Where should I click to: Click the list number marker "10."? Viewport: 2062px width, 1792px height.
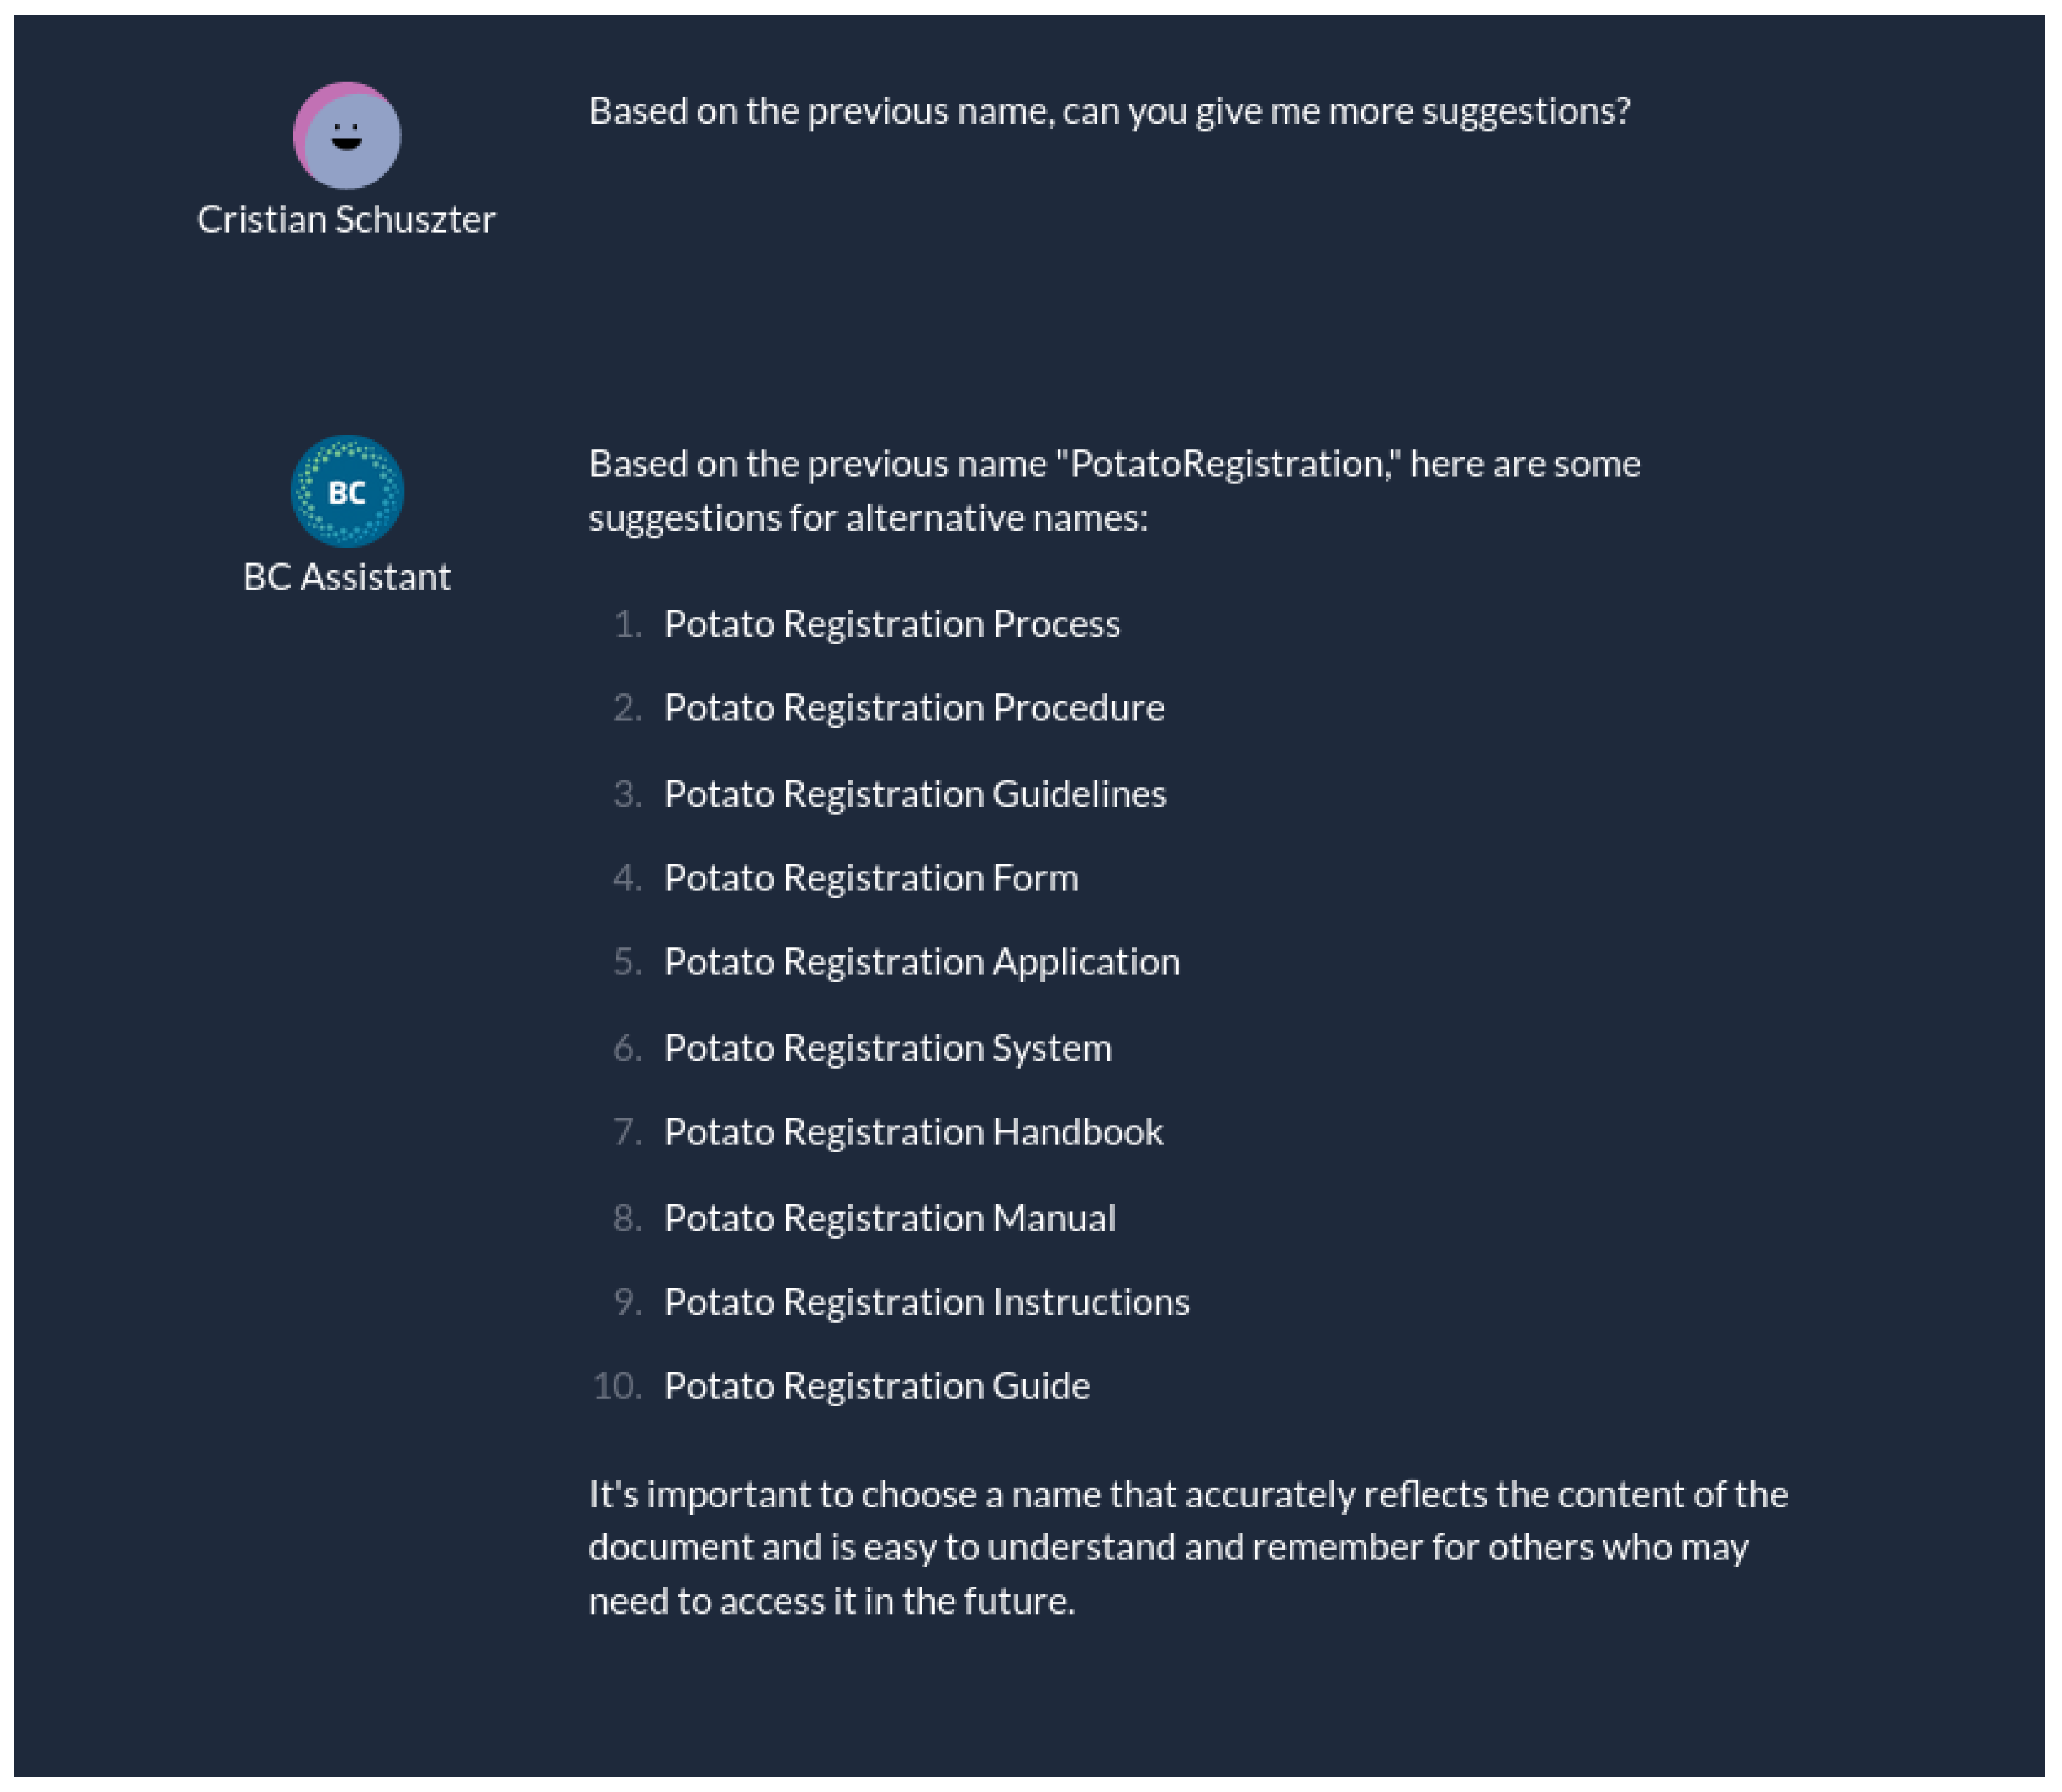pos(616,1386)
